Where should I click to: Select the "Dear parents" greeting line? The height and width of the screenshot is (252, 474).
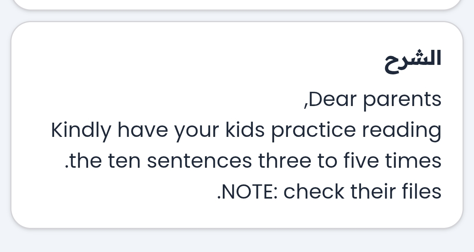click(x=373, y=100)
